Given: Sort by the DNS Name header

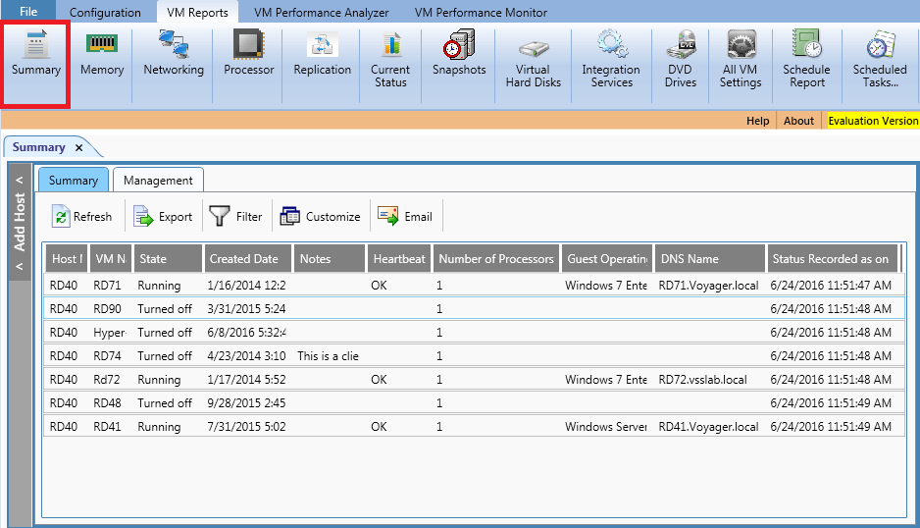Looking at the screenshot, I should coord(710,258).
